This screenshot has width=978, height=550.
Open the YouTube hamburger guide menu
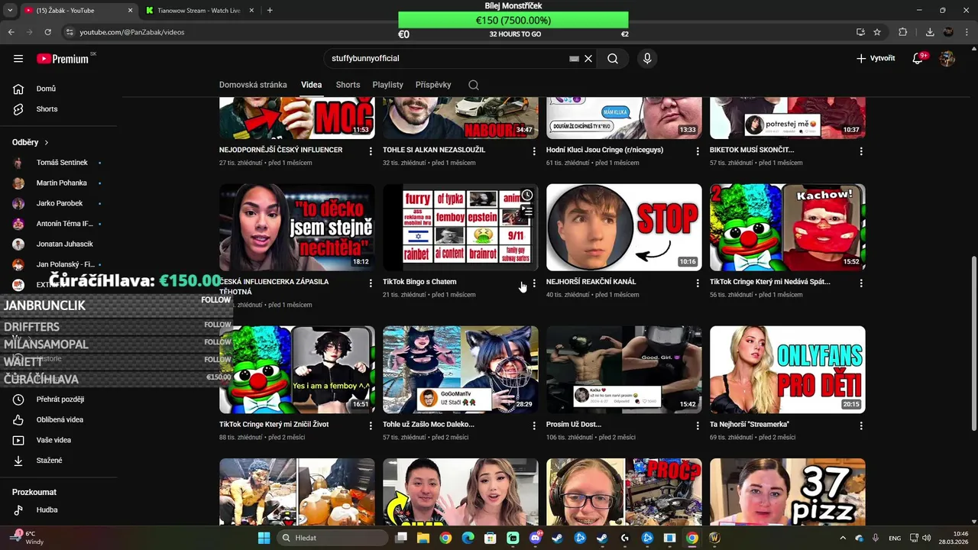pos(18,58)
